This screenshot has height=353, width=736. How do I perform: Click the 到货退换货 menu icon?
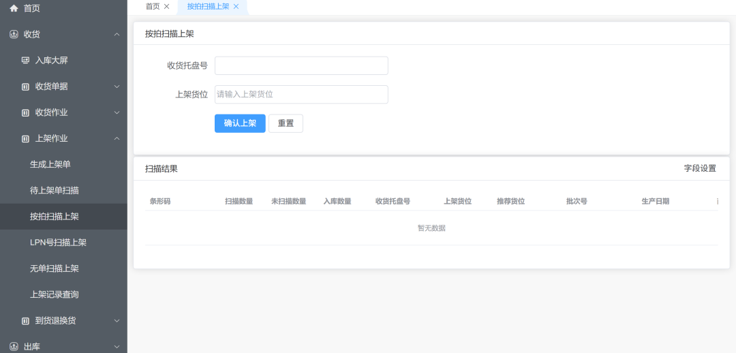pos(25,320)
